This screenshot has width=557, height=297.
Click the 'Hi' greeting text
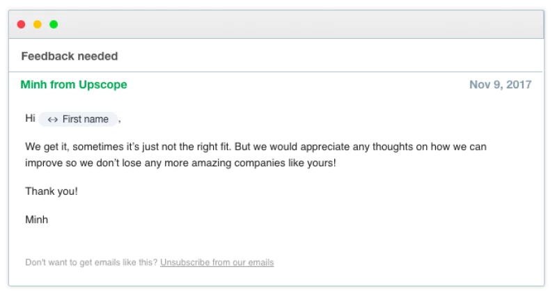pyautogui.click(x=30, y=119)
